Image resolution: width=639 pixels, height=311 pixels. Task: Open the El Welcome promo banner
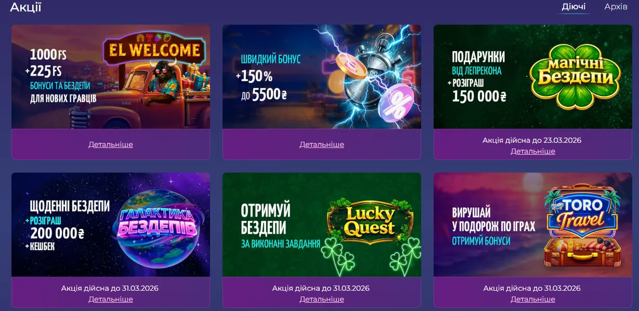tap(111, 77)
